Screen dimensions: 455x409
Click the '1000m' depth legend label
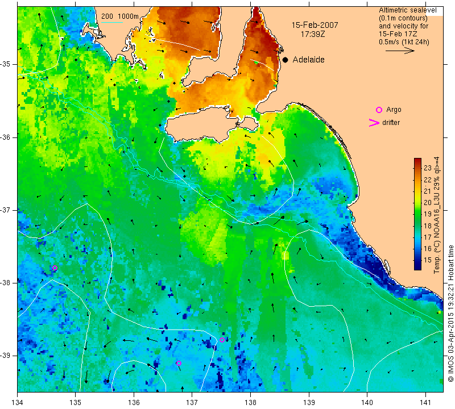tap(129, 16)
